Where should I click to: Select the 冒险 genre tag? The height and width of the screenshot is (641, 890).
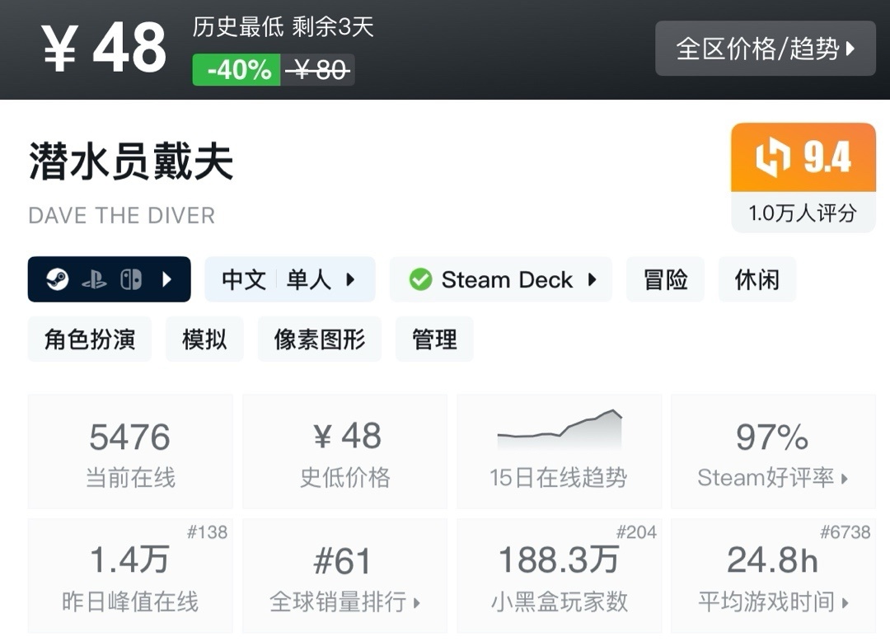pos(665,280)
